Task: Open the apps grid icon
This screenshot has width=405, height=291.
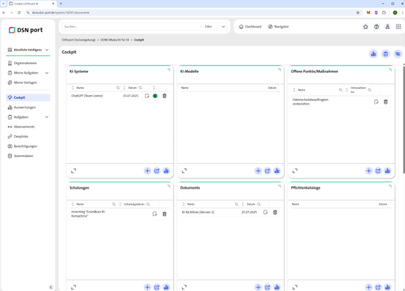Action: point(398,27)
